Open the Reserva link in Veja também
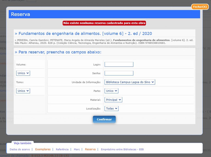 tap(90, 149)
